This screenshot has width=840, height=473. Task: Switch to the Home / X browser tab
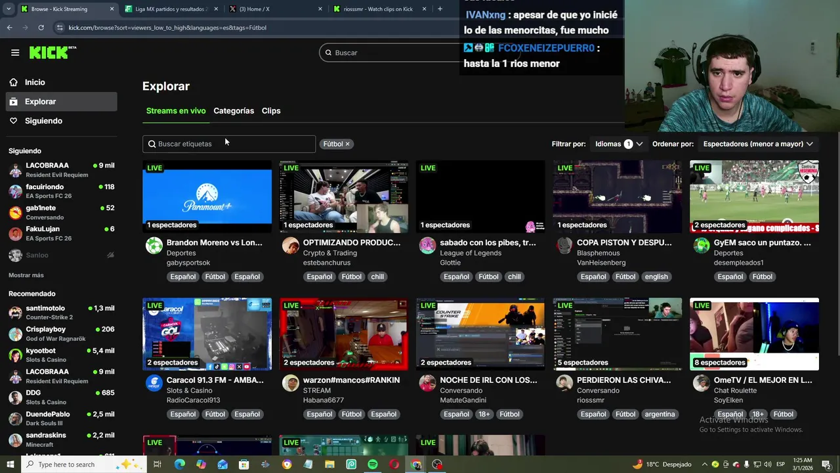(274, 9)
